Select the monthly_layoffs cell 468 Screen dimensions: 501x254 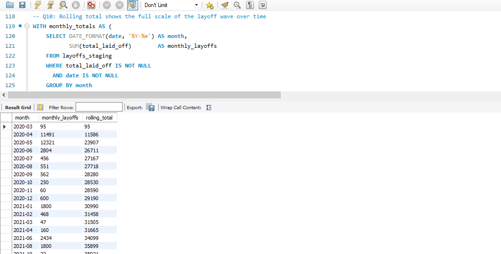[x=61, y=214]
